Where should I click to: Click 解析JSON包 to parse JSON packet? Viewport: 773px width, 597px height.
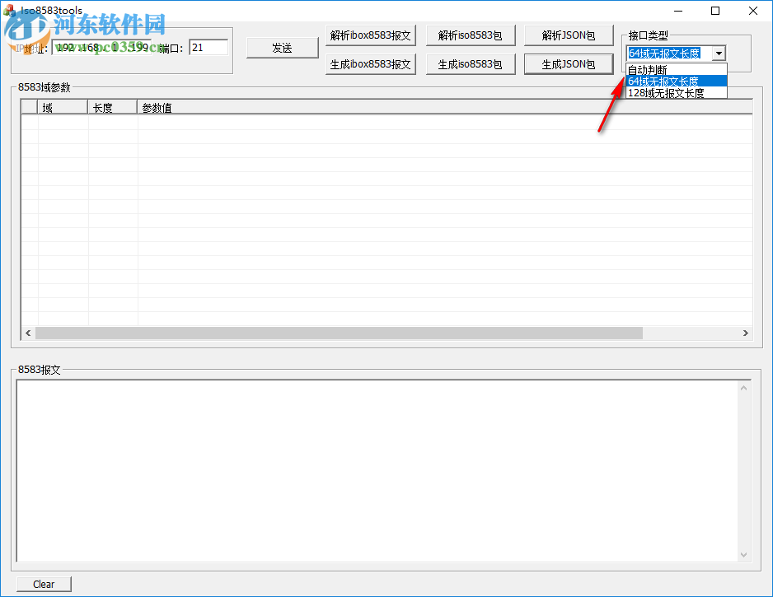point(568,35)
